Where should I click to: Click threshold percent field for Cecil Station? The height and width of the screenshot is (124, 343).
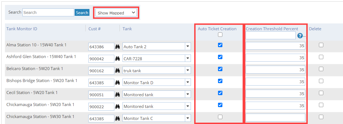pos(275,94)
